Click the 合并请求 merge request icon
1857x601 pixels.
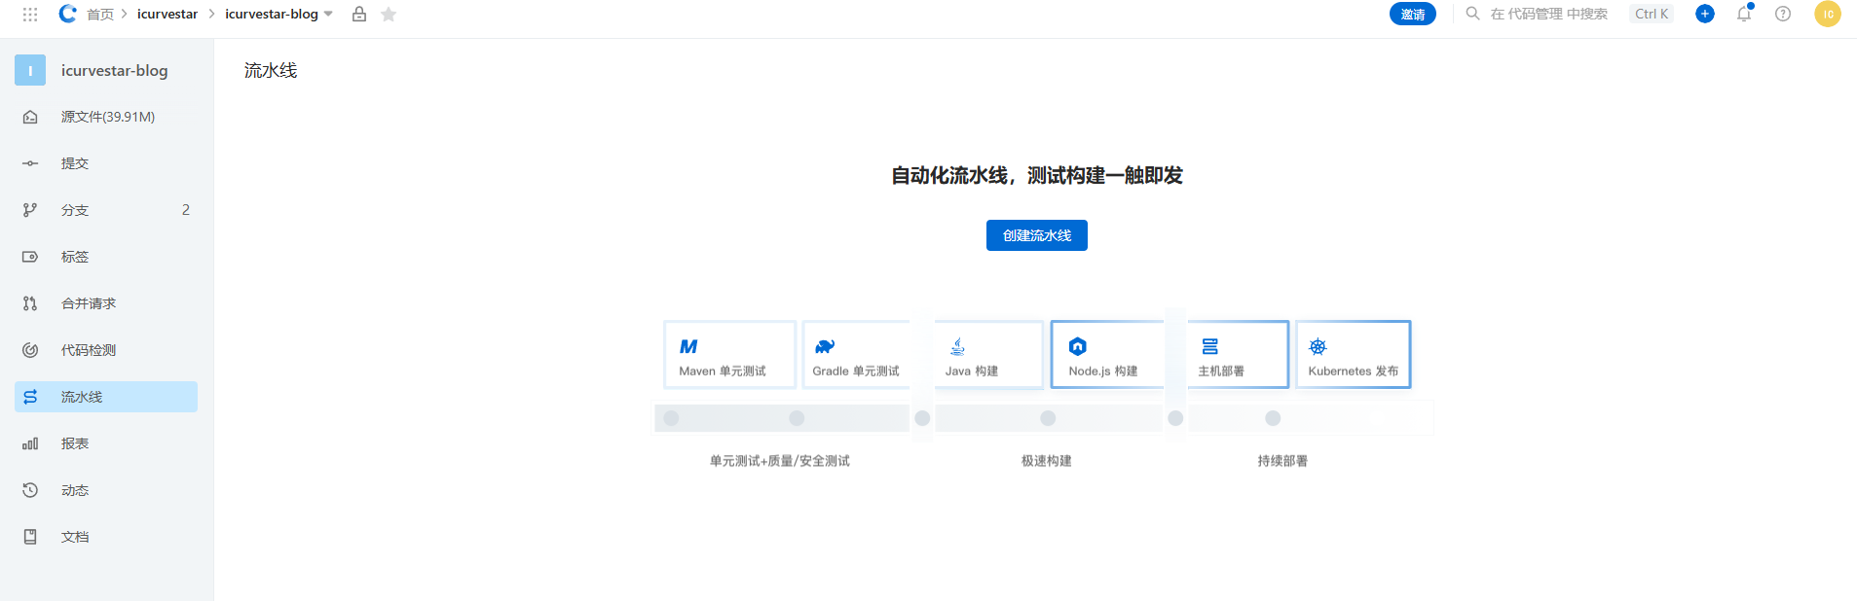30,303
